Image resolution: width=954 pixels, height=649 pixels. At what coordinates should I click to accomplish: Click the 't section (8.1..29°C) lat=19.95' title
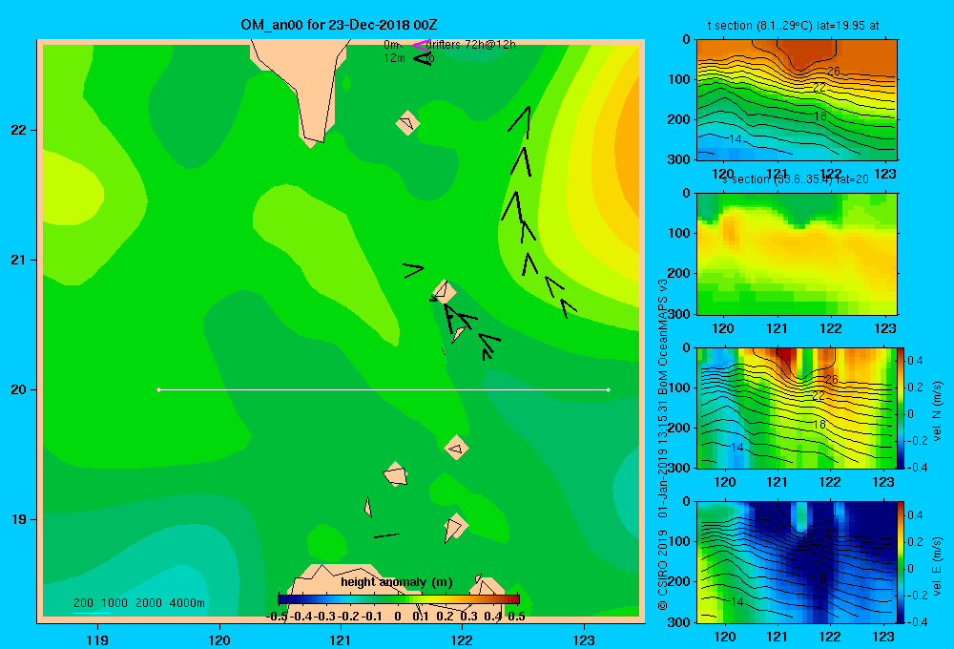point(793,26)
